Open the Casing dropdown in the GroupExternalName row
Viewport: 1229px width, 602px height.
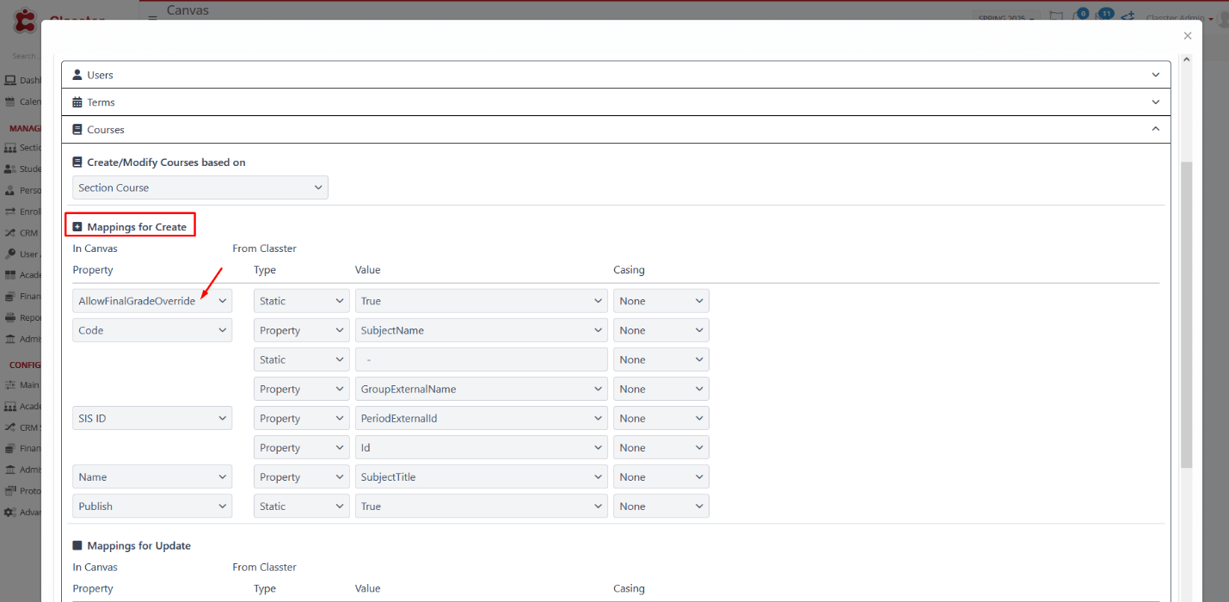661,390
